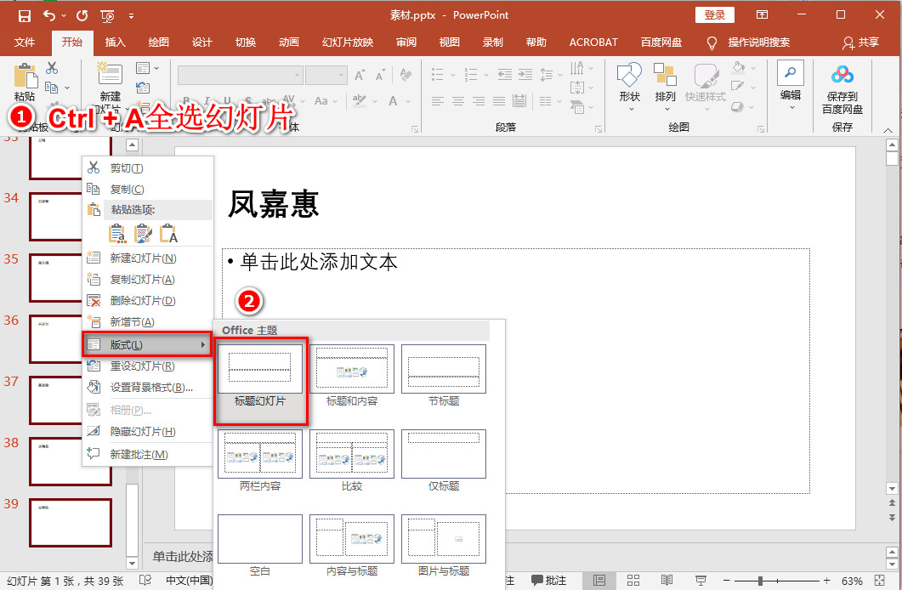The width and height of the screenshot is (902, 590).
Task: Select the 标题幻灯片 layout thumbnail
Action: [x=259, y=369]
